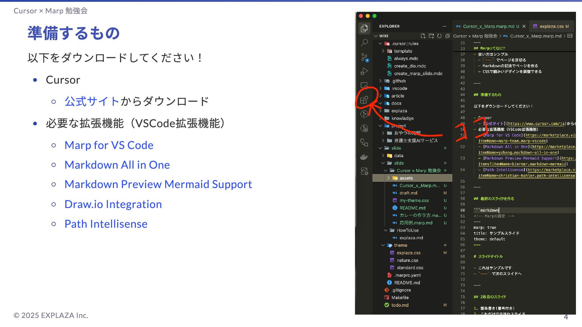Click the Docker whale icon in the sidebar
Image resolution: width=582 pixels, height=327 pixels.
pyautogui.click(x=364, y=157)
